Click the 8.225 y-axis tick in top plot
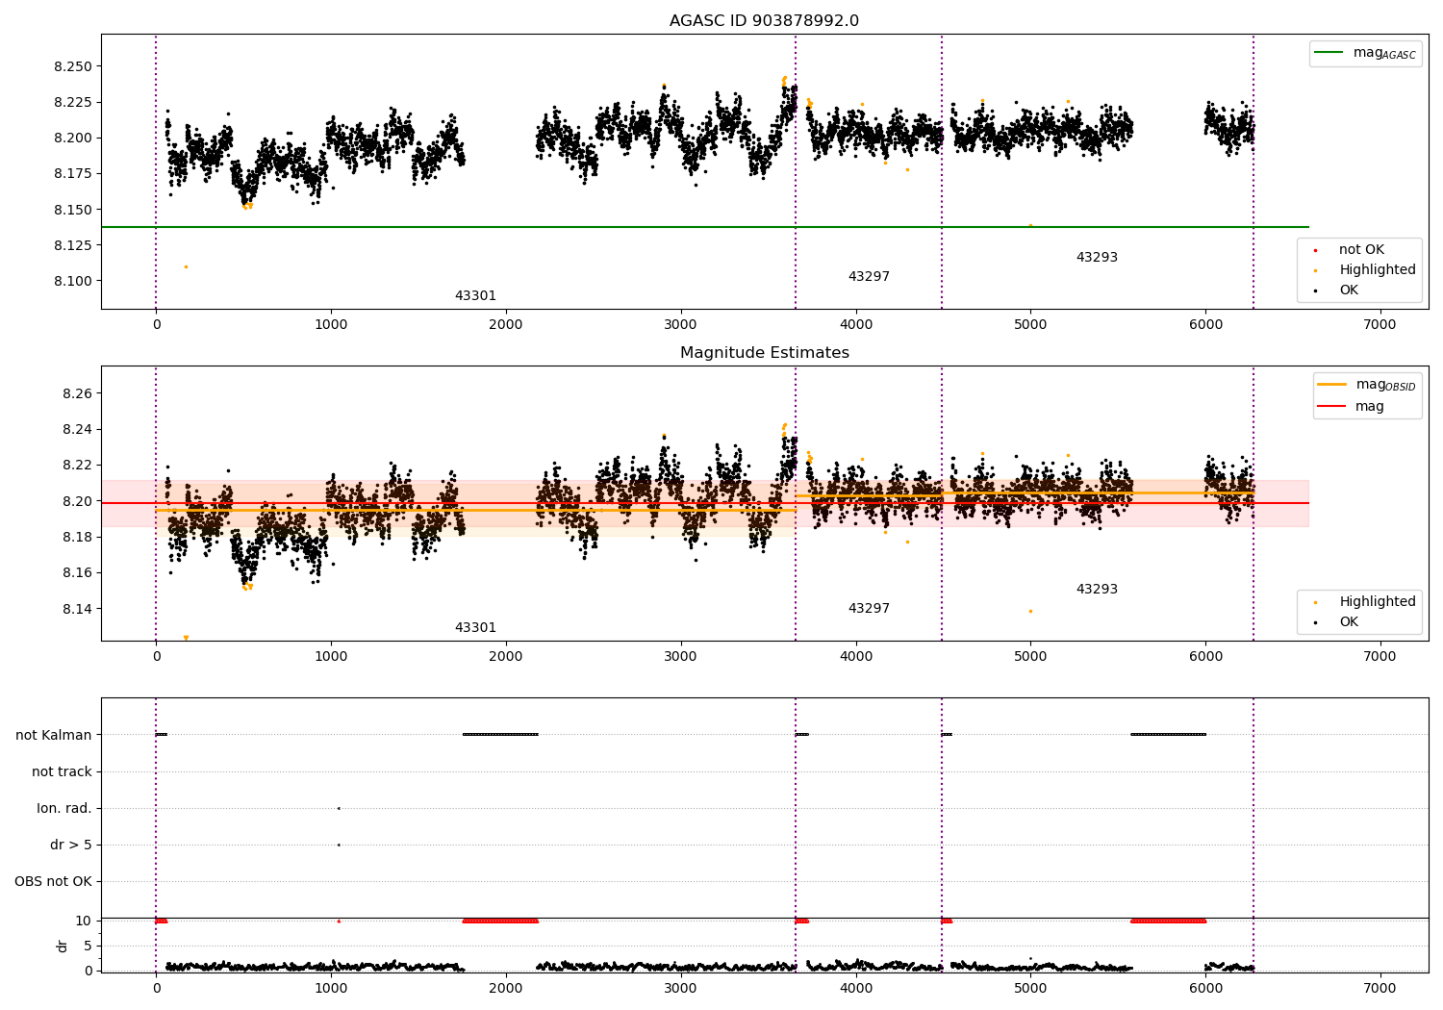The width and height of the screenshot is (1443, 1010). coord(73,103)
